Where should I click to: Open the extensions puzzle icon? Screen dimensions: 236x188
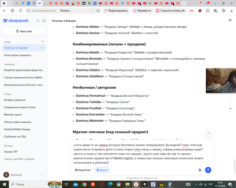tap(208, 11)
